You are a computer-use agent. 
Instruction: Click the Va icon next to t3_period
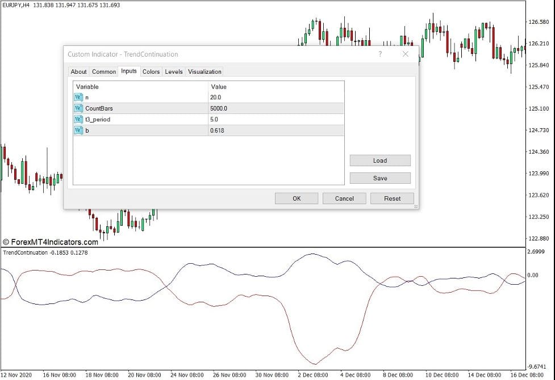79,119
